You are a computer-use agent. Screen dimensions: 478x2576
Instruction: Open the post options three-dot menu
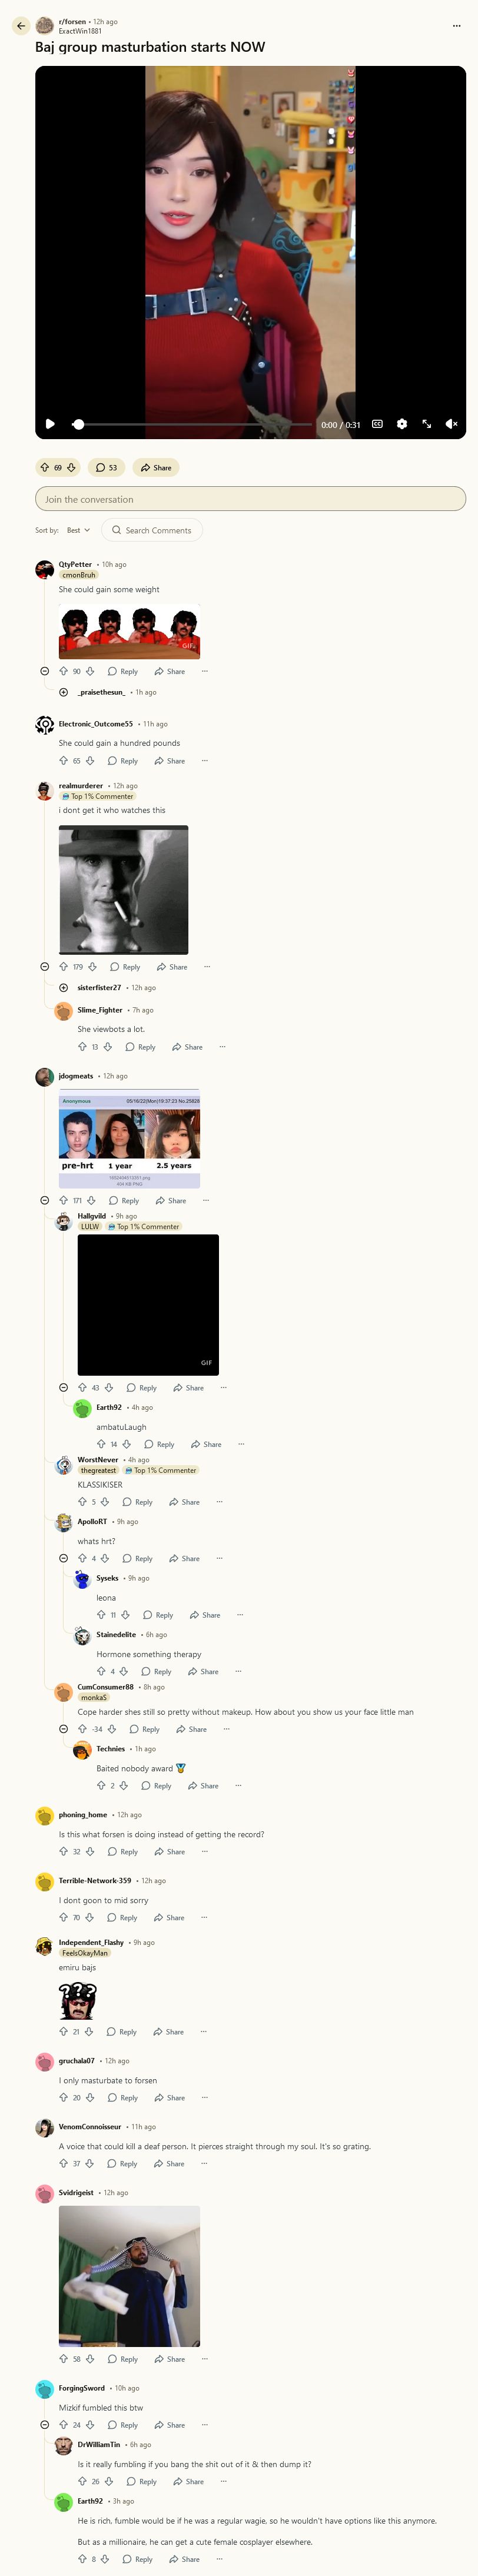click(456, 26)
